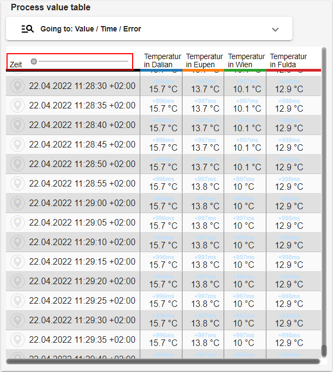Click Dalian 15.7 °C value at 11:28:30
The image size is (333, 372).
click(x=163, y=89)
